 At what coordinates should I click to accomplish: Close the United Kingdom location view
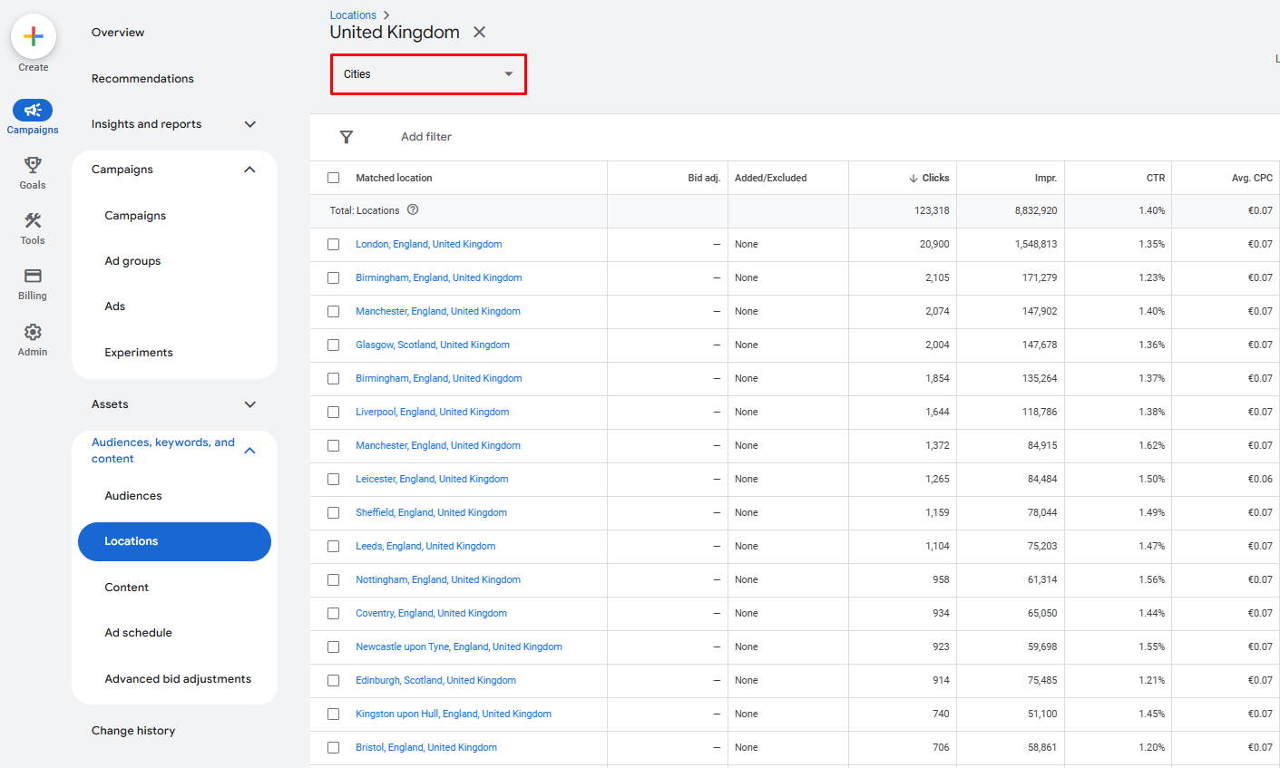pos(479,33)
